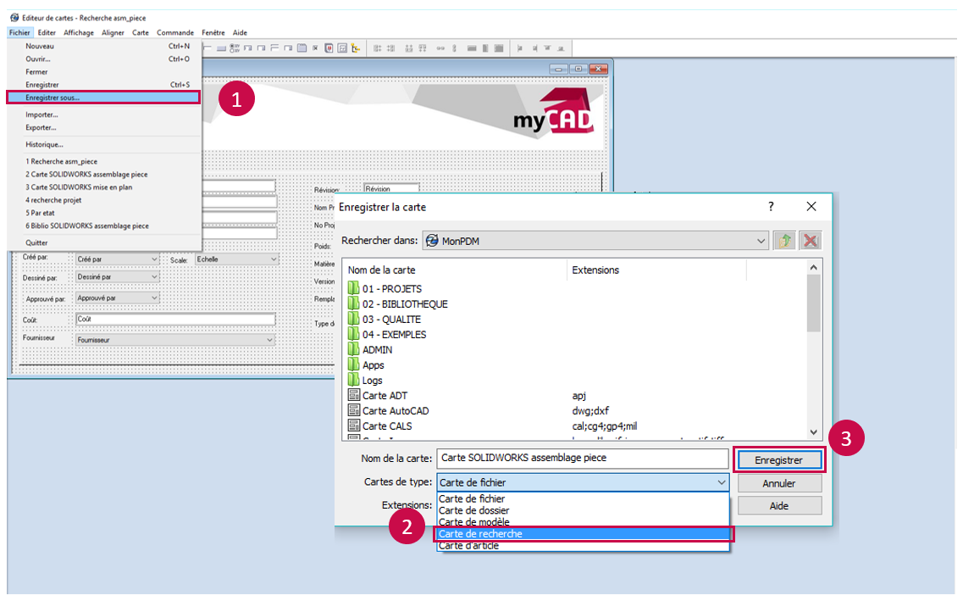
Task: Click the align left edges toolbar icon
Action: 519,48
